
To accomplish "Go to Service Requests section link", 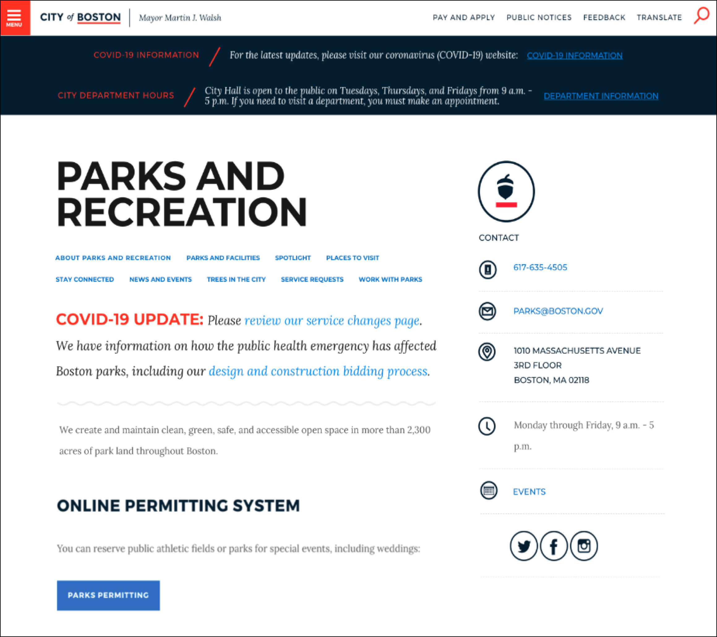I will tap(312, 280).
